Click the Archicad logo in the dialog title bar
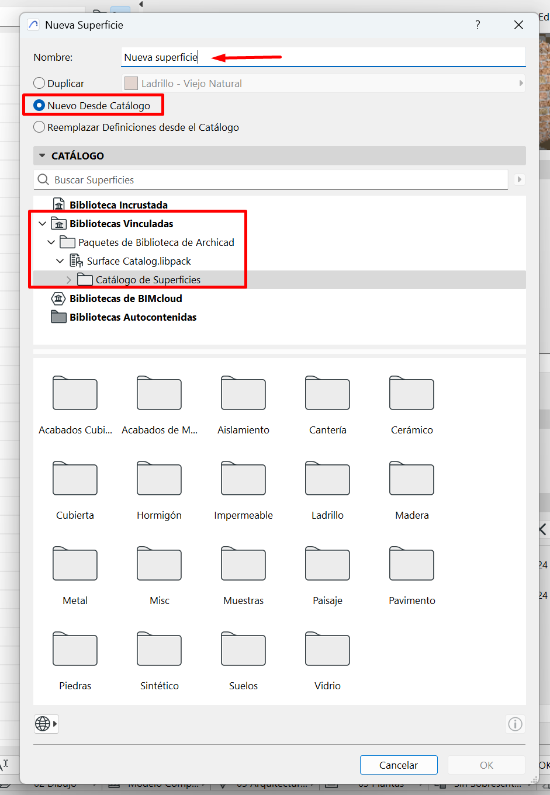550x795 pixels. [x=33, y=25]
